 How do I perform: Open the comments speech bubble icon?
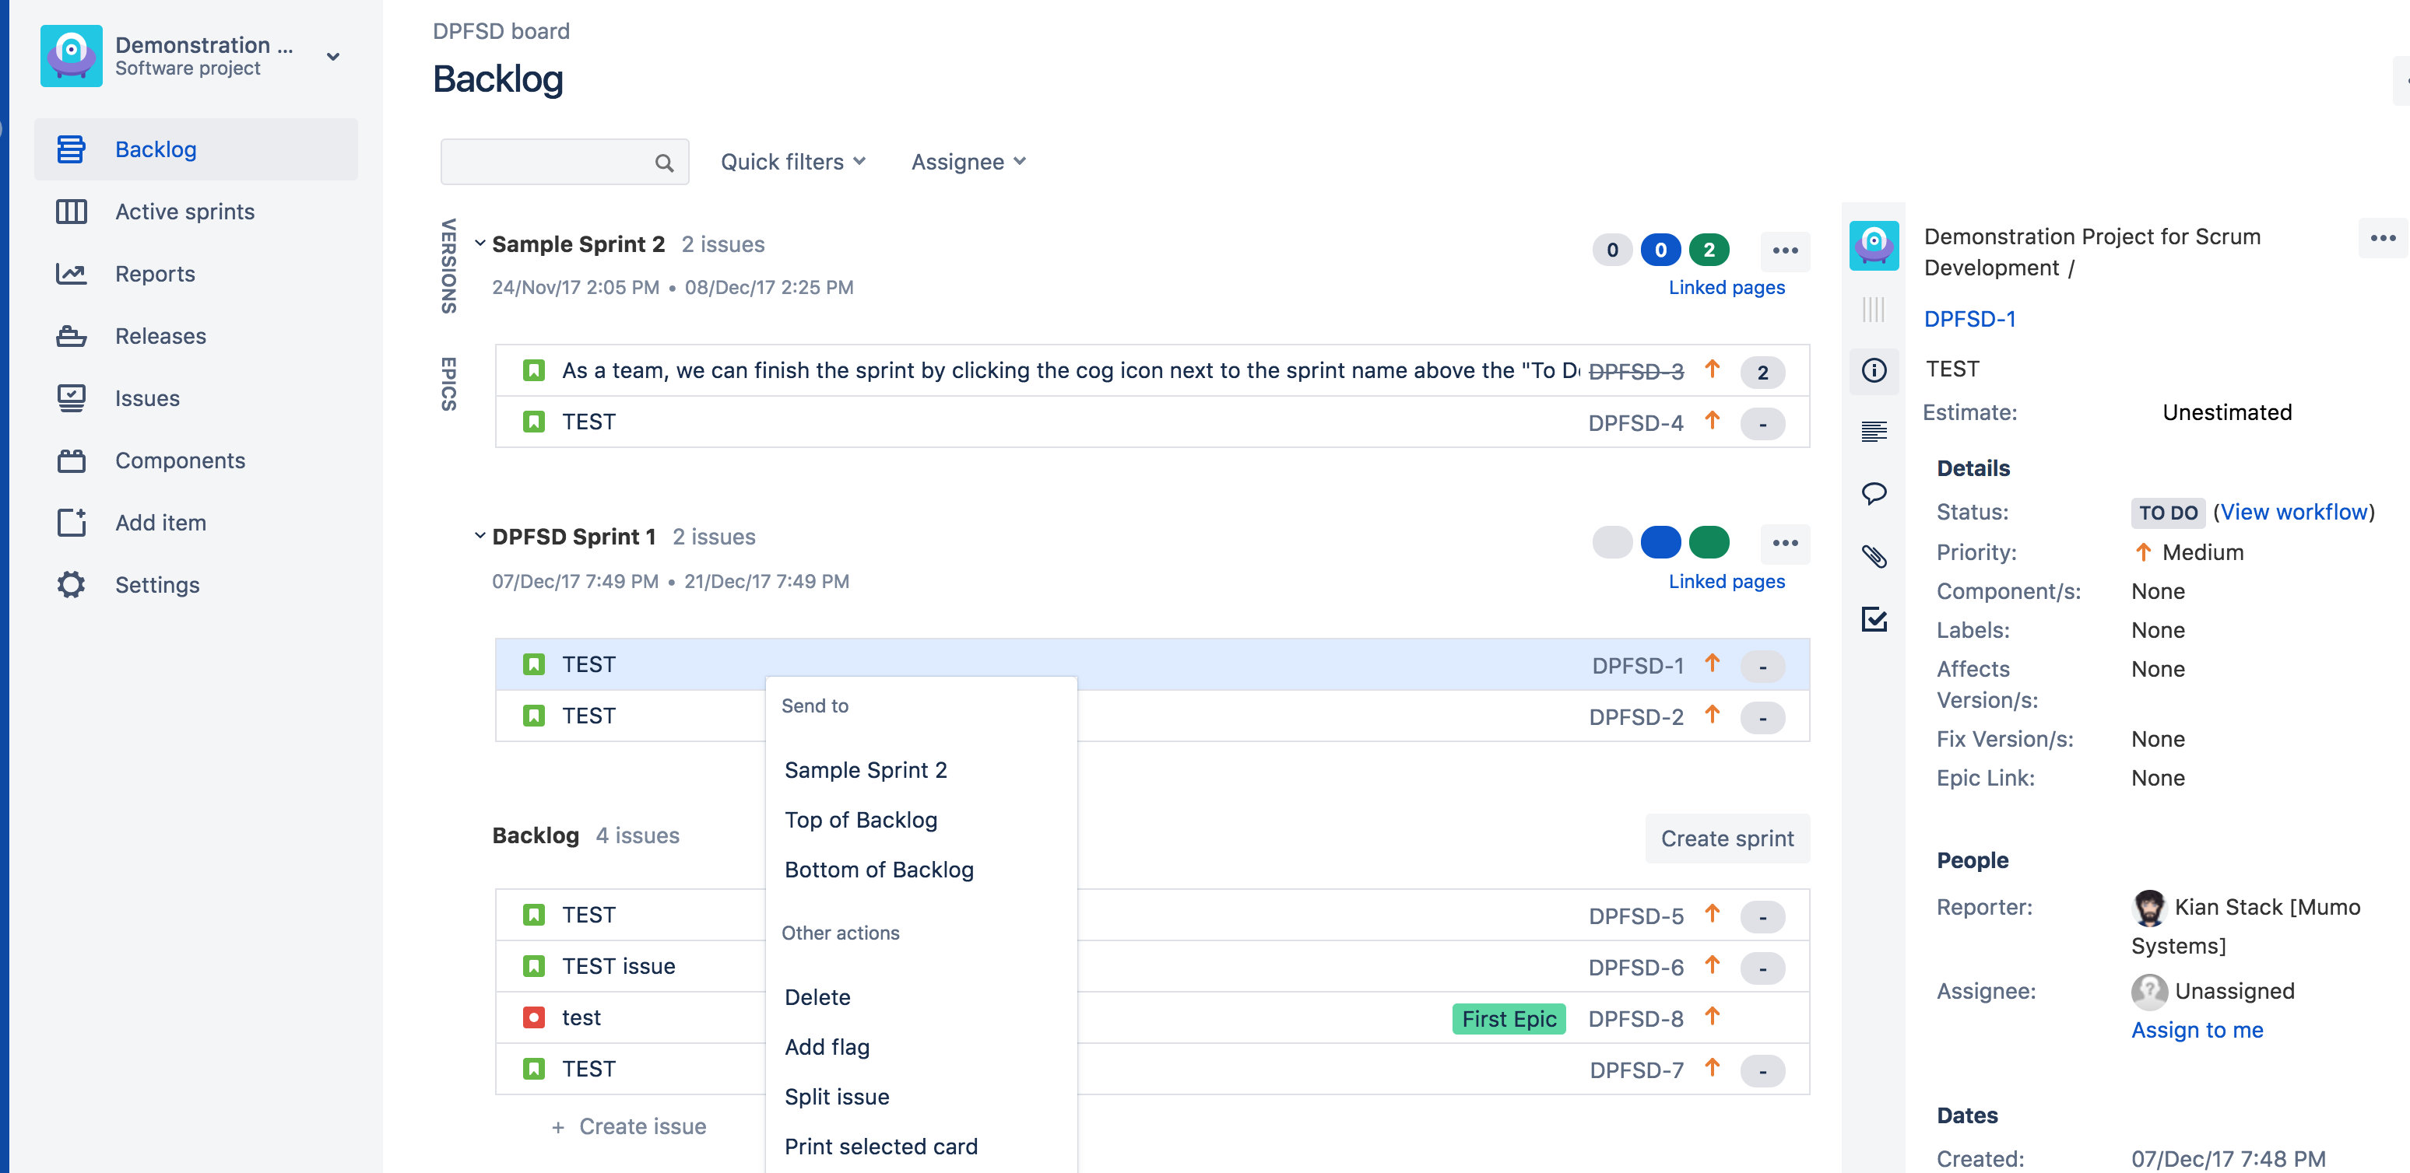(1873, 493)
